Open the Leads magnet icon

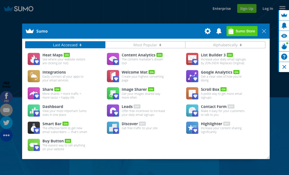pos(113,111)
